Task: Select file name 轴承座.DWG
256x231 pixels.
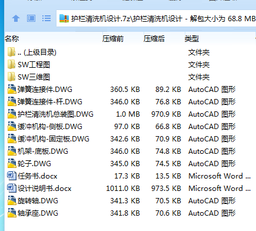Action: click(38, 213)
